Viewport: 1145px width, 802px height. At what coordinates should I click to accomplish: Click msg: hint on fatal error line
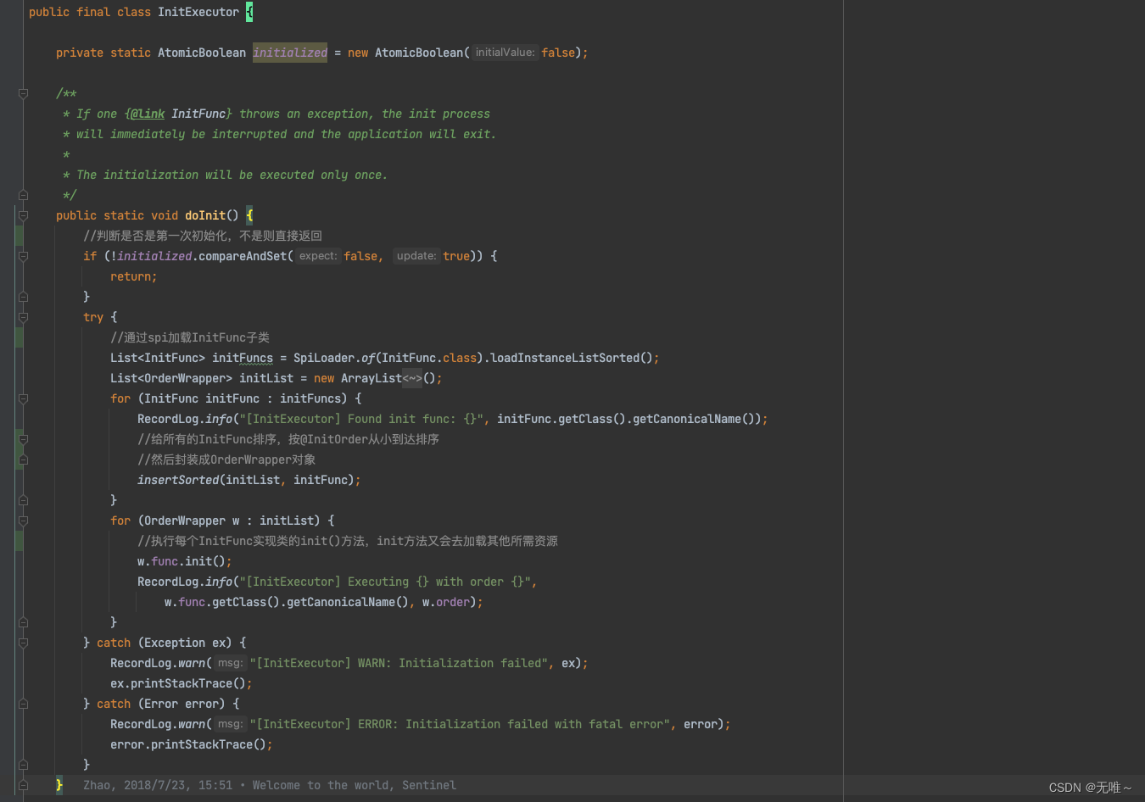coord(230,724)
